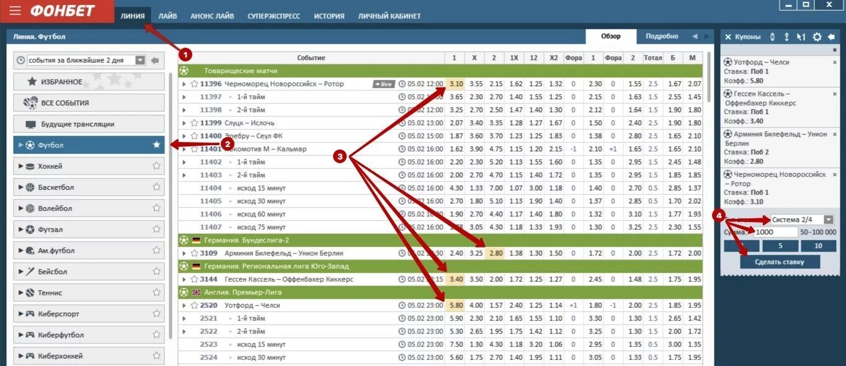Toggle favorite star on Футзал sport row
This screenshot has height=366, width=846.
(x=156, y=230)
